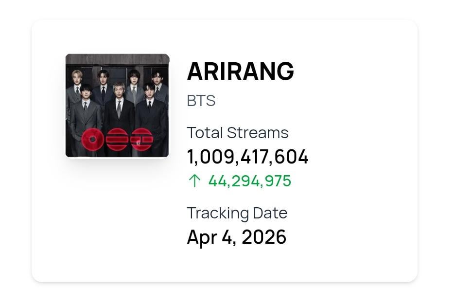This screenshot has width=455, height=288.
Task: Open the BTS artist name
Action: [201, 101]
